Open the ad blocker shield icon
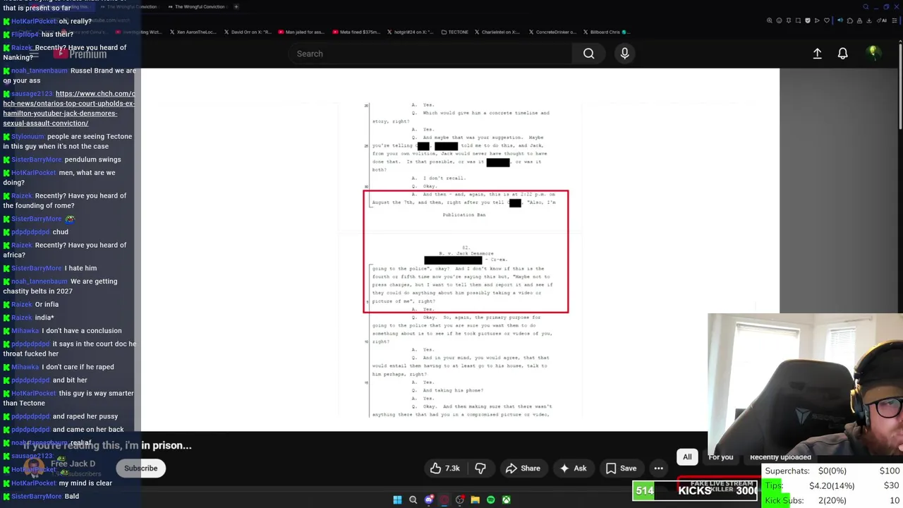 [808, 20]
